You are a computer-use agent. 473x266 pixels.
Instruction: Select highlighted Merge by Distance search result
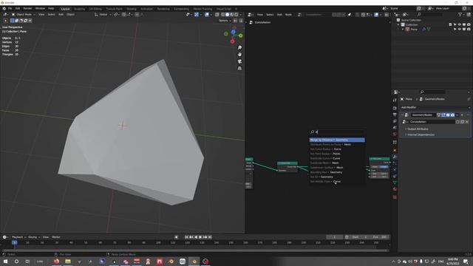pos(337,140)
